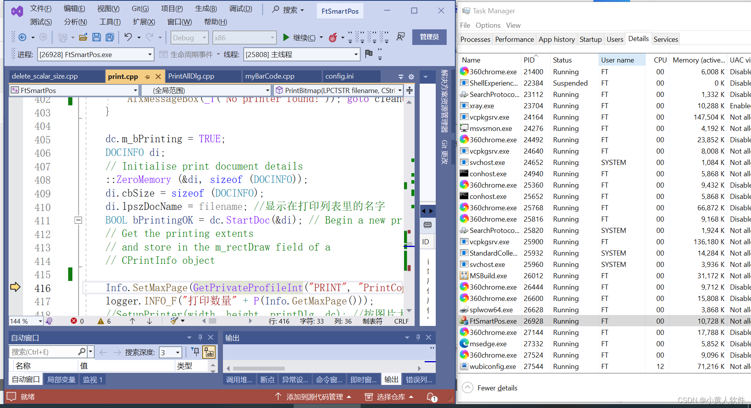Image resolution: width=751 pixels, height=408 pixels.
Task: Click the Save All double floppy icon
Action: 110,37
